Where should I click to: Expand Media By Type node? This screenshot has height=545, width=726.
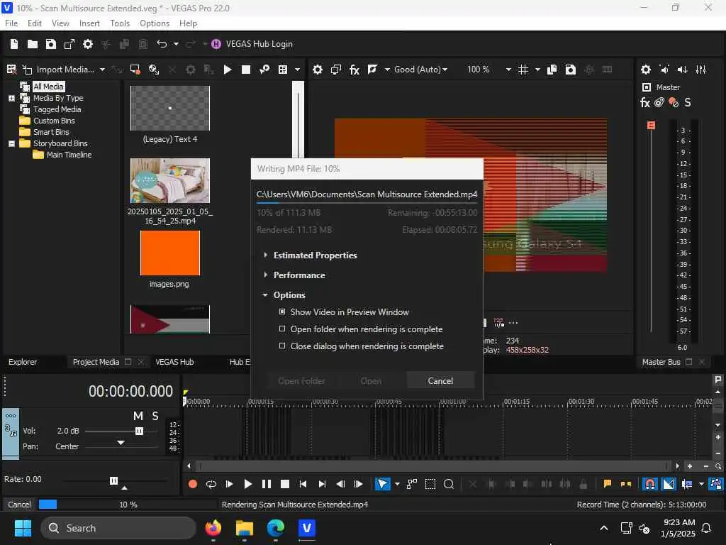[11, 98]
